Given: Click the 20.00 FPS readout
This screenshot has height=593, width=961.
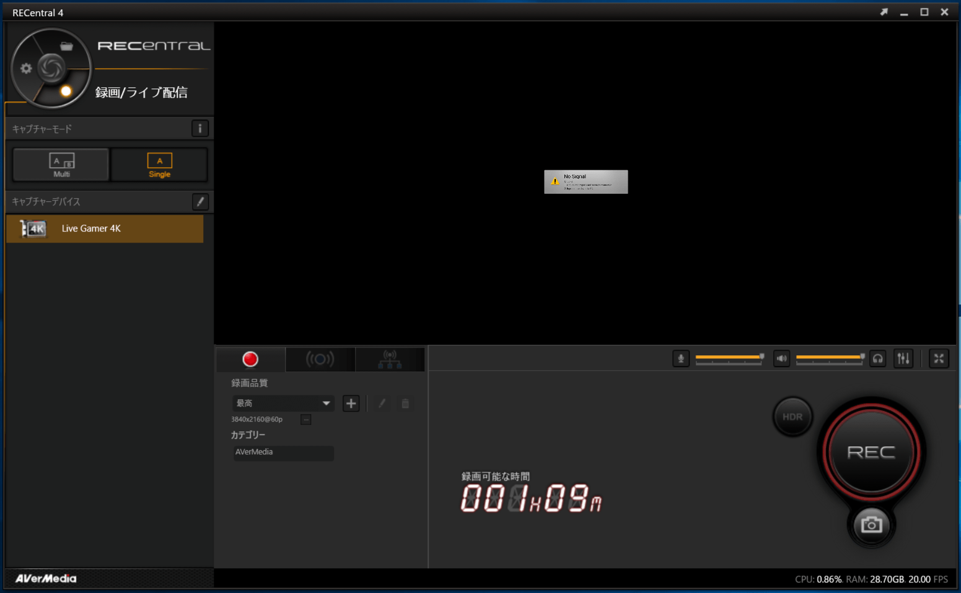Looking at the screenshot, I should (928, 579).
